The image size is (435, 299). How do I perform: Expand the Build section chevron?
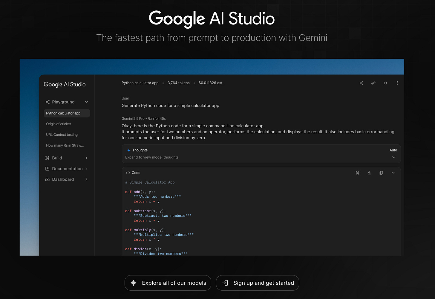[x=86, y=158]
